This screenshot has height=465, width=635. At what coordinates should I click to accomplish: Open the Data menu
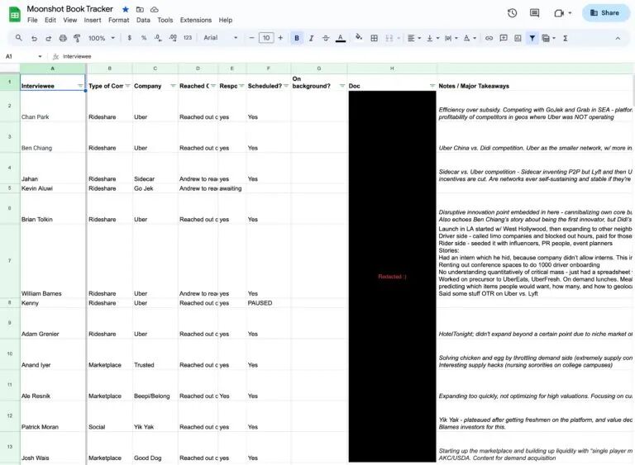[143, 20]
